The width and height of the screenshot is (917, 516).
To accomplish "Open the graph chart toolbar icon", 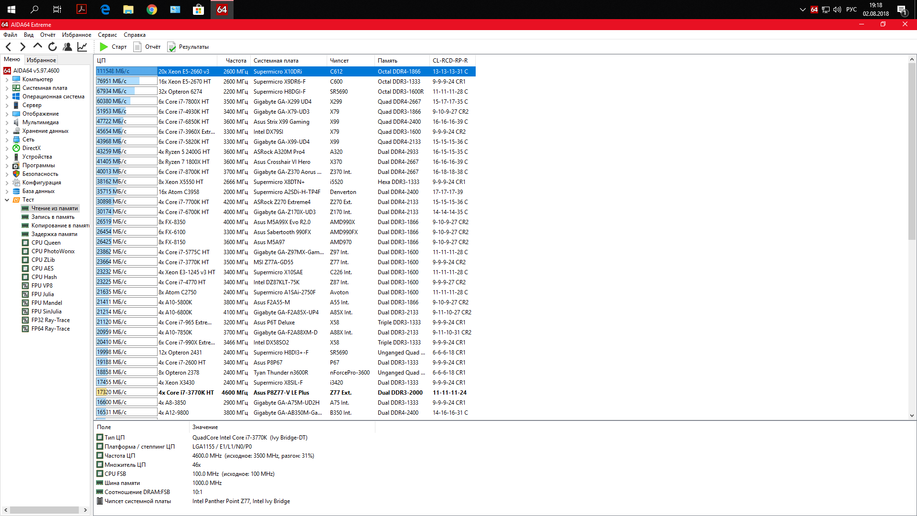I will pyautogui.click(x=82, y=47).
